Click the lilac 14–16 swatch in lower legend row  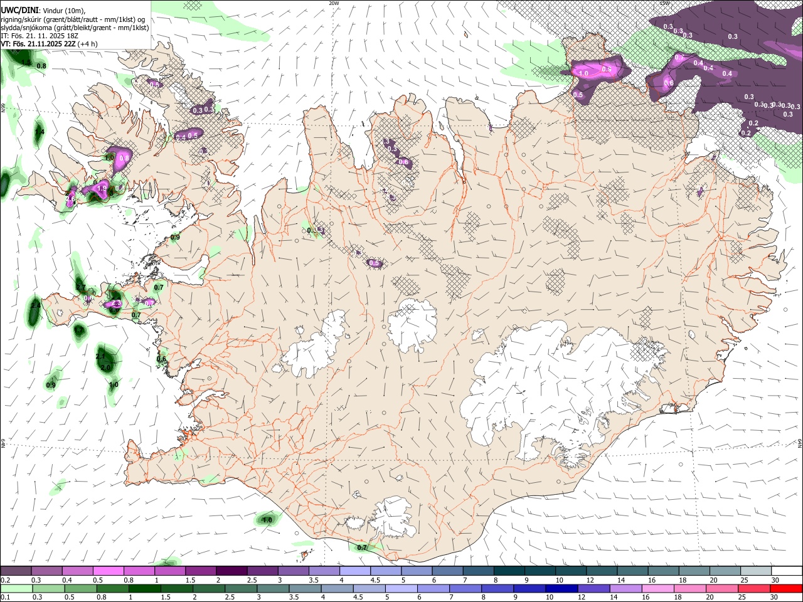625,589
